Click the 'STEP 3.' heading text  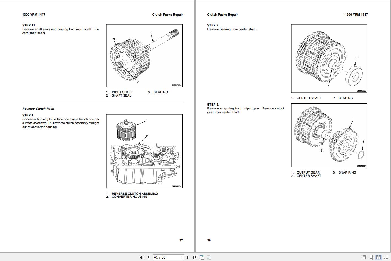213,105
